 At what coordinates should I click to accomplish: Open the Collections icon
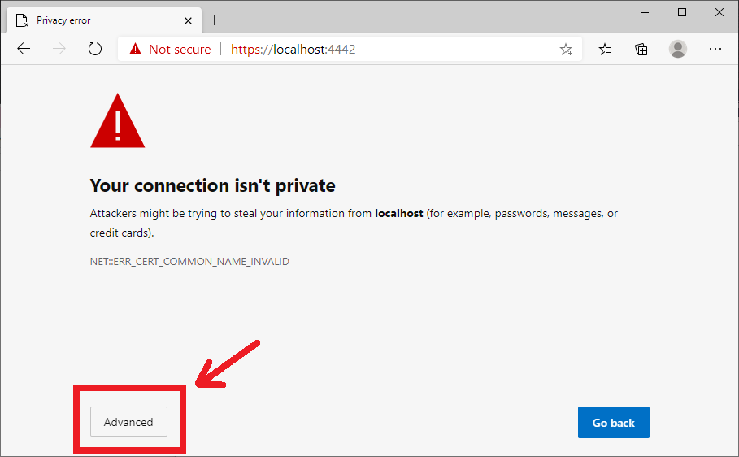641,49
